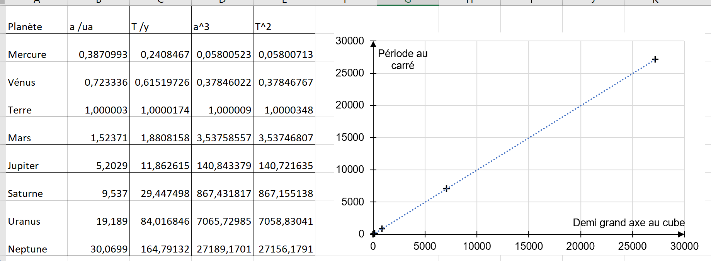Click the horizontal axis label 20000
The width and height of the screenshot is (711, 261).
[x=580, y=246]
